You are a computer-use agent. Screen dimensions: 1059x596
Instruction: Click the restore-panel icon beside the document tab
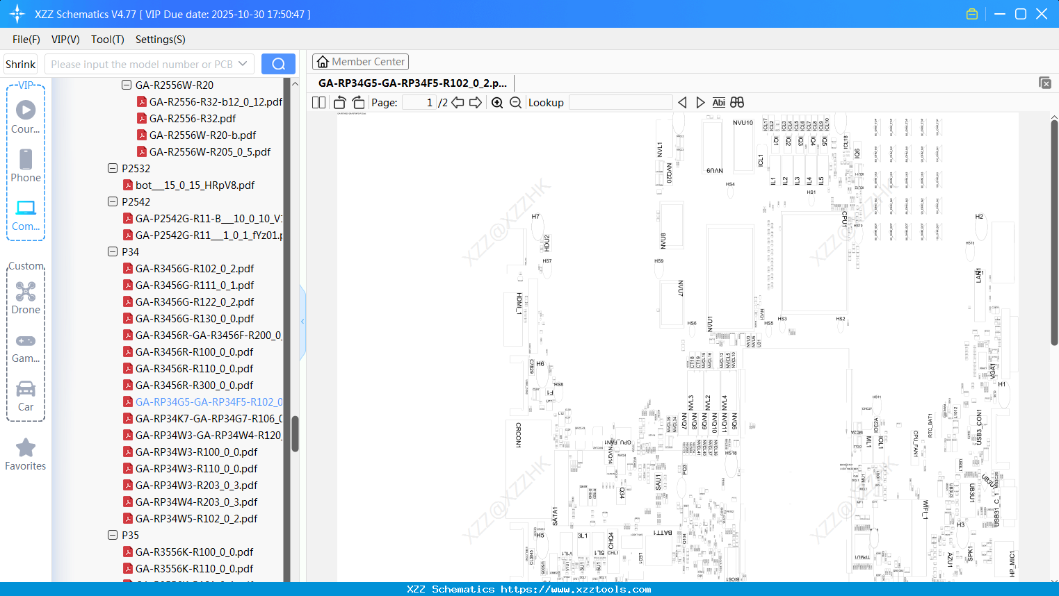tap(1045, 83)
